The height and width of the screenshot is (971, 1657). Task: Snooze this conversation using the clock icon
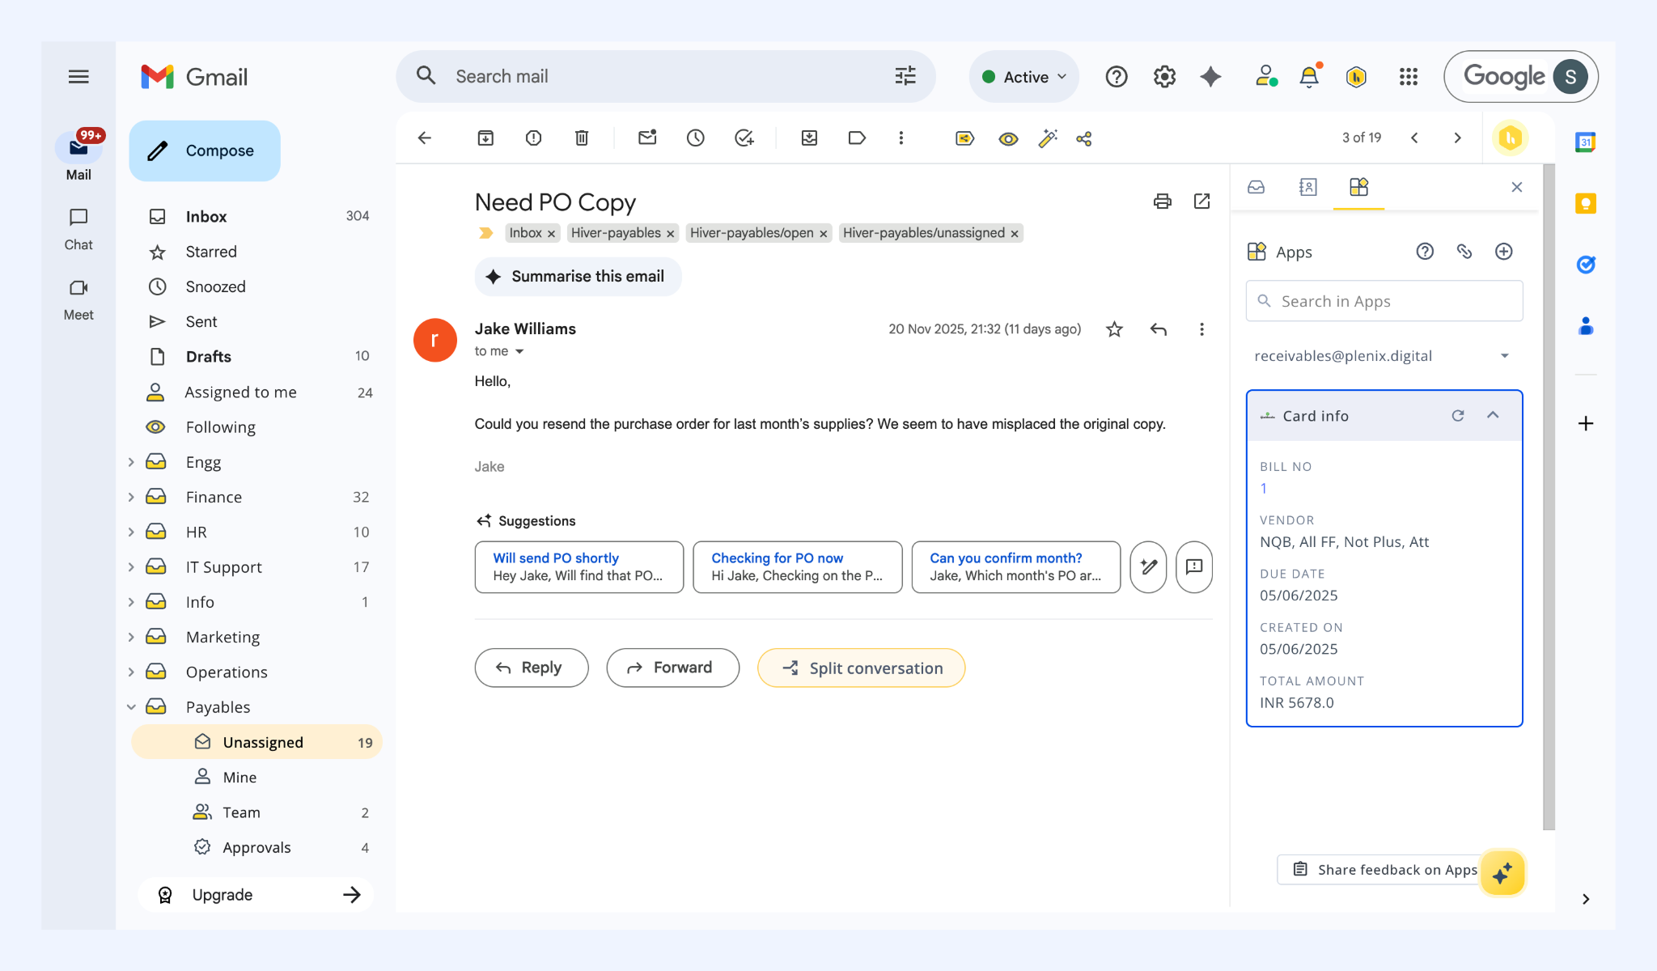[x=696, y=138]
